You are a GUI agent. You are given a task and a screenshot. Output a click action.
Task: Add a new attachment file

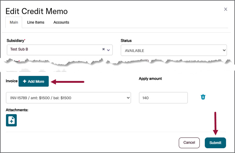point(11,120)
